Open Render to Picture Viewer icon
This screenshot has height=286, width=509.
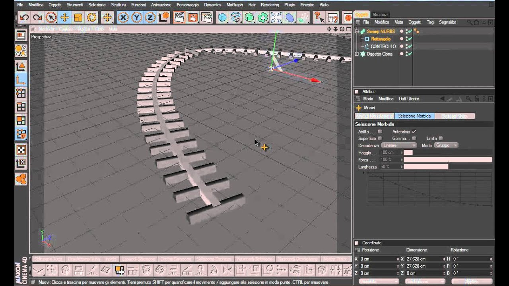coord(193,17)
